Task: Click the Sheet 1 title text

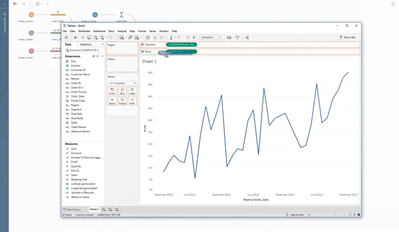Action: click(x=149, y=62)
